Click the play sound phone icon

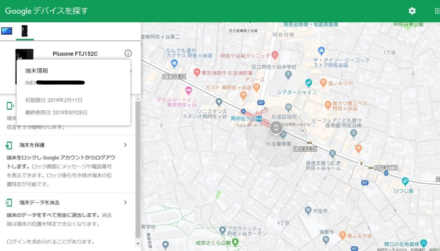click(x=9, y=106)
